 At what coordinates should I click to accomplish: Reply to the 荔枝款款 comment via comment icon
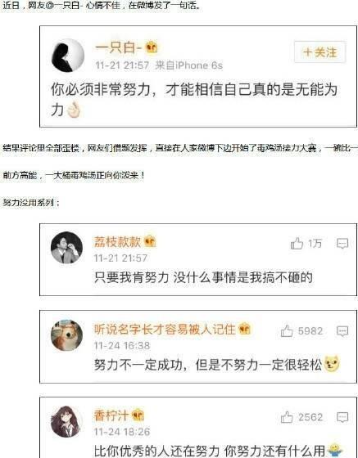[x=342, y=244]
